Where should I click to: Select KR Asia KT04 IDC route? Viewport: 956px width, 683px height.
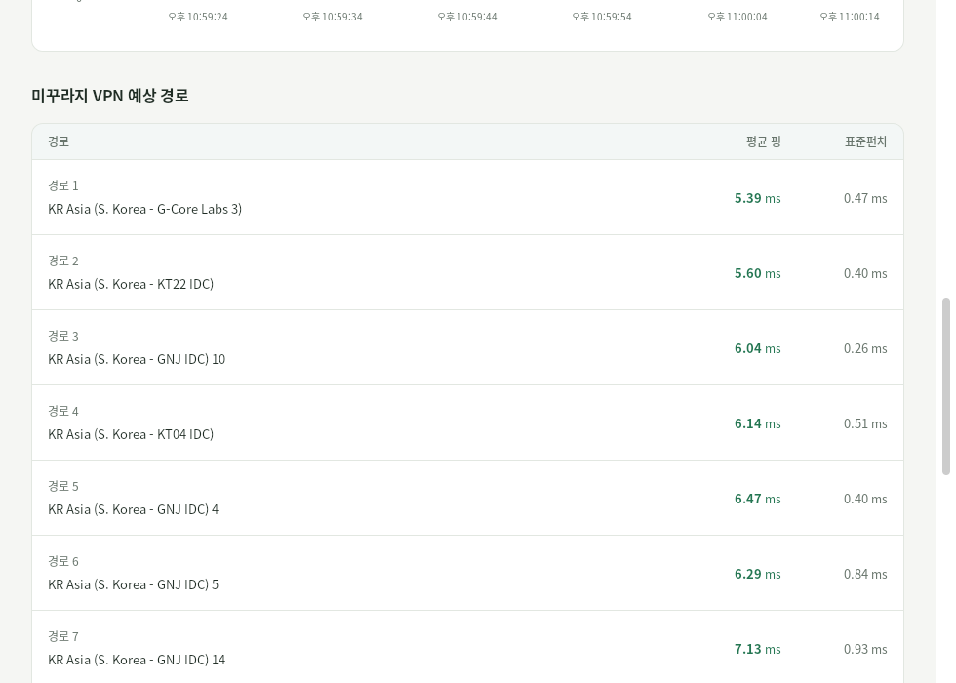[131, 434]
